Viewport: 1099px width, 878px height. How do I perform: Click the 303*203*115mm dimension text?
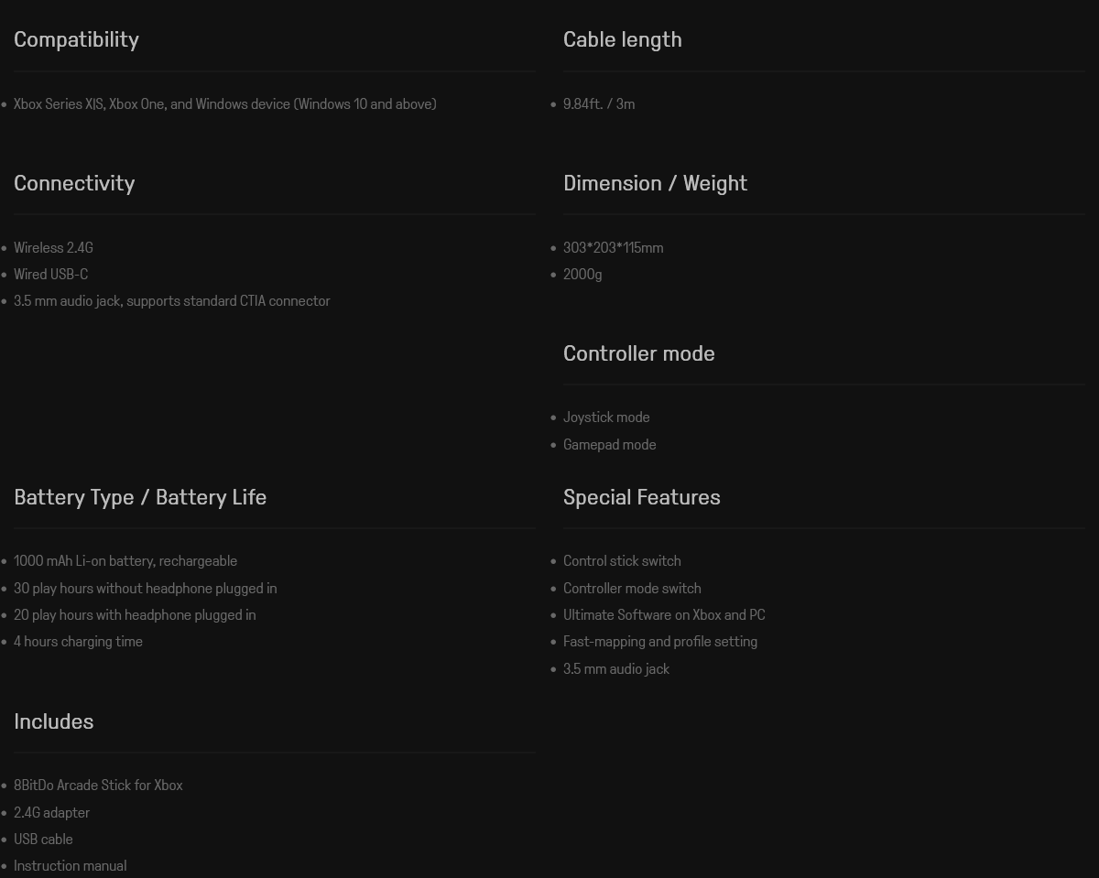[x=613, y=248]
